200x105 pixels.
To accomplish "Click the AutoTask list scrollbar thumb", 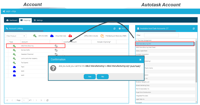I will [196, 61].
